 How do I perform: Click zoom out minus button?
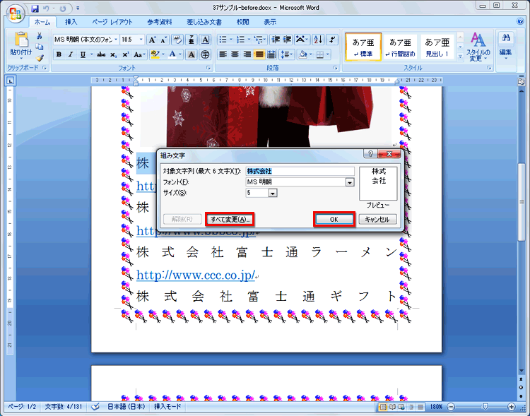click(451, 407)
